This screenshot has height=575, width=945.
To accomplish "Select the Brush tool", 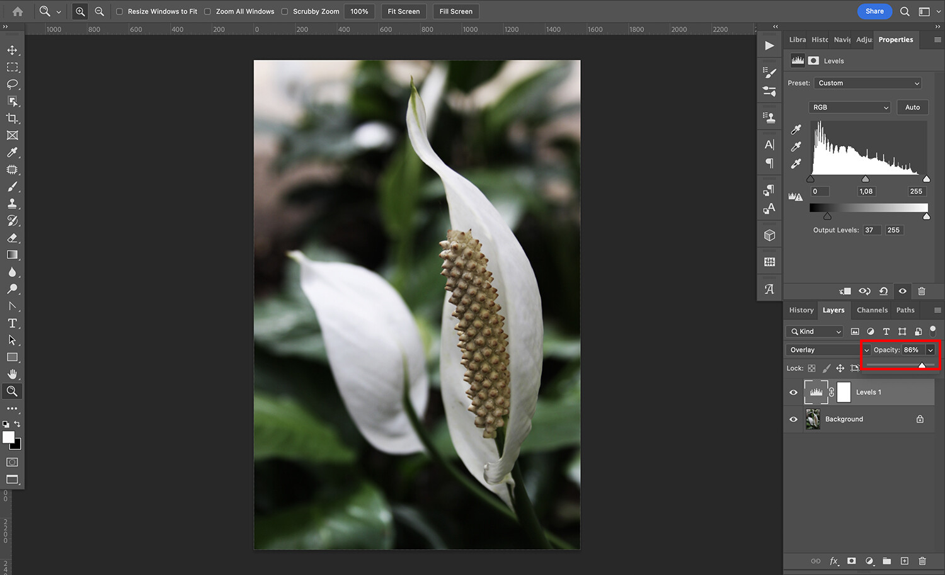I will [x=12, y=186].
